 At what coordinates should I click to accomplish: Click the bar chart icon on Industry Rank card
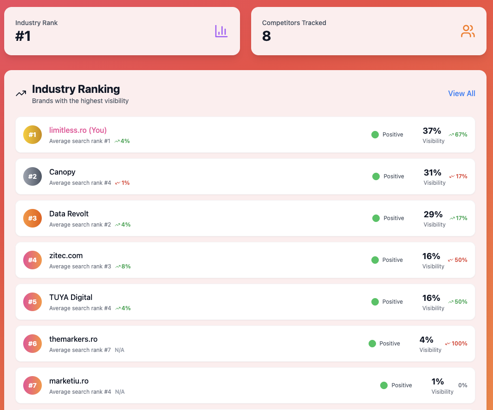click(x=221, y=31)
